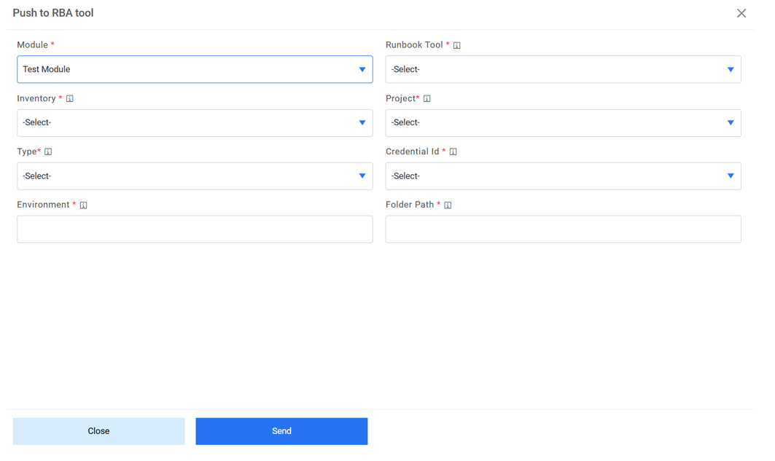Open the Module dropdown showing Test Module

tap(195, 69)
